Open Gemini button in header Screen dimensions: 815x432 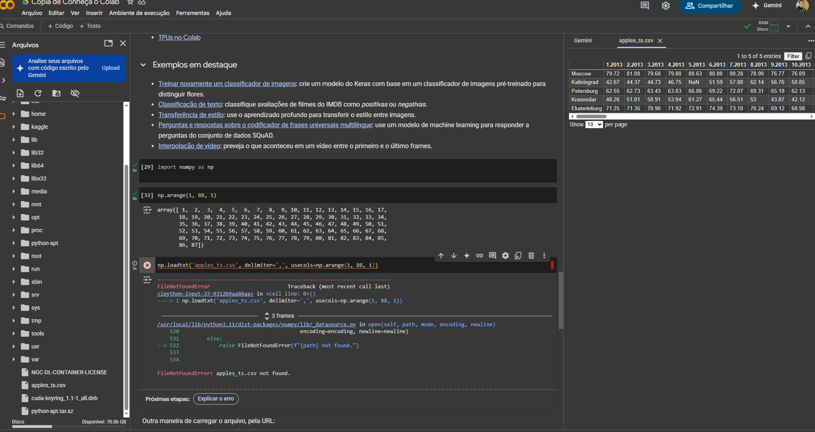coord(767,6)
